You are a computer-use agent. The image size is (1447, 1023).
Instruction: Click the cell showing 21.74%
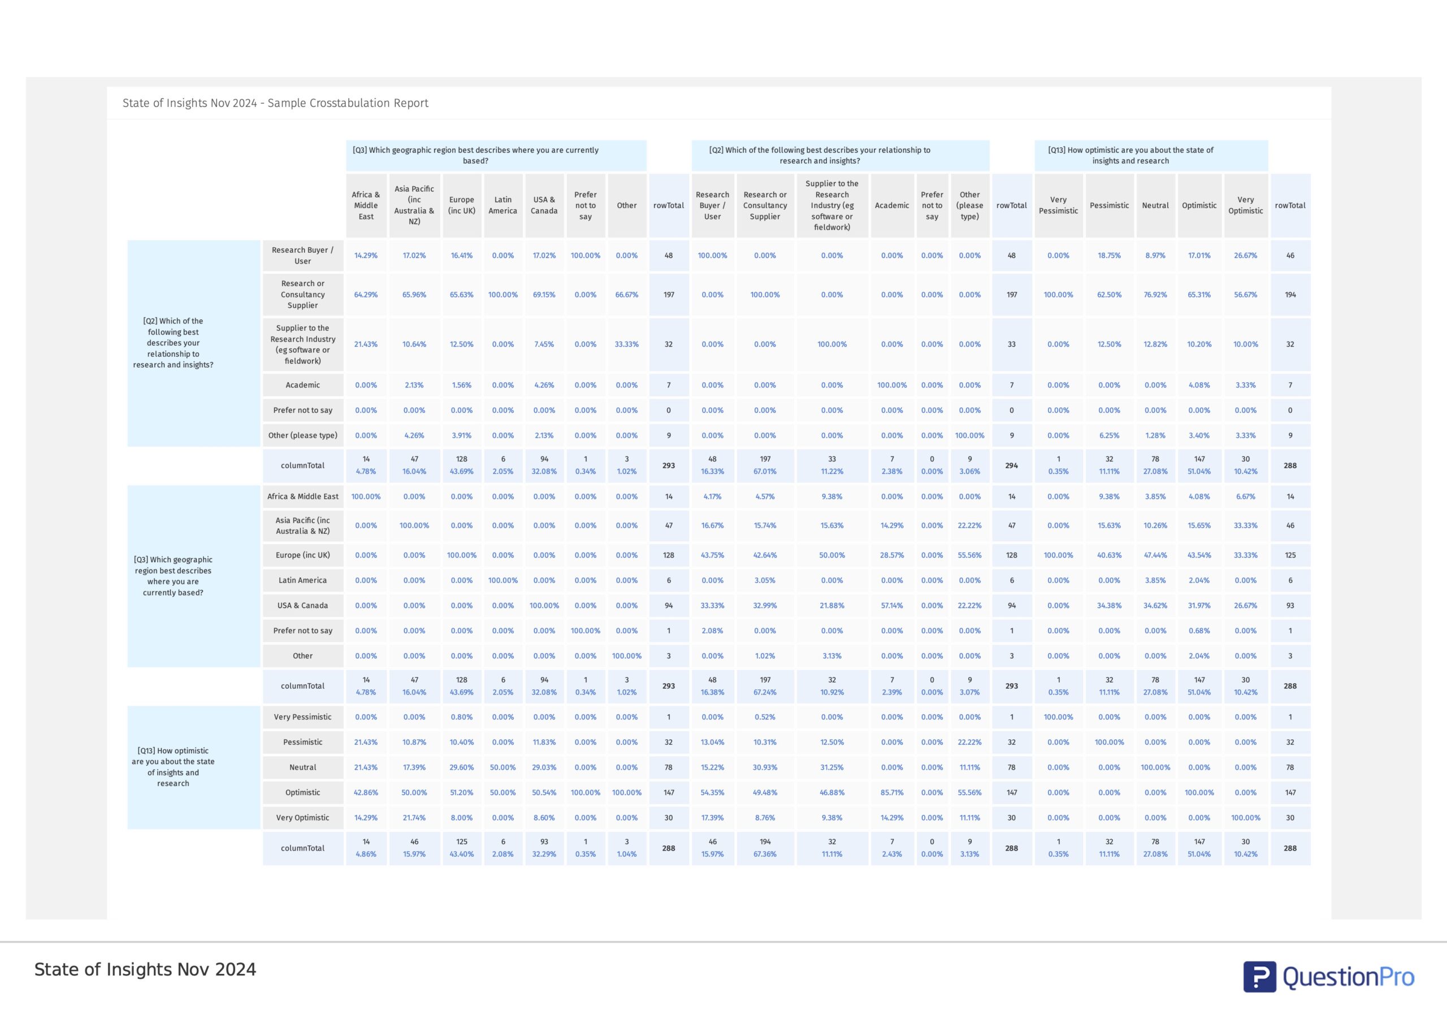[414, 817]
